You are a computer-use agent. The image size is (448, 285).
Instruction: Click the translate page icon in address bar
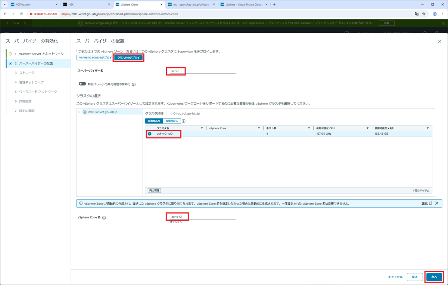pyautogui.click(x=416, y=14)
